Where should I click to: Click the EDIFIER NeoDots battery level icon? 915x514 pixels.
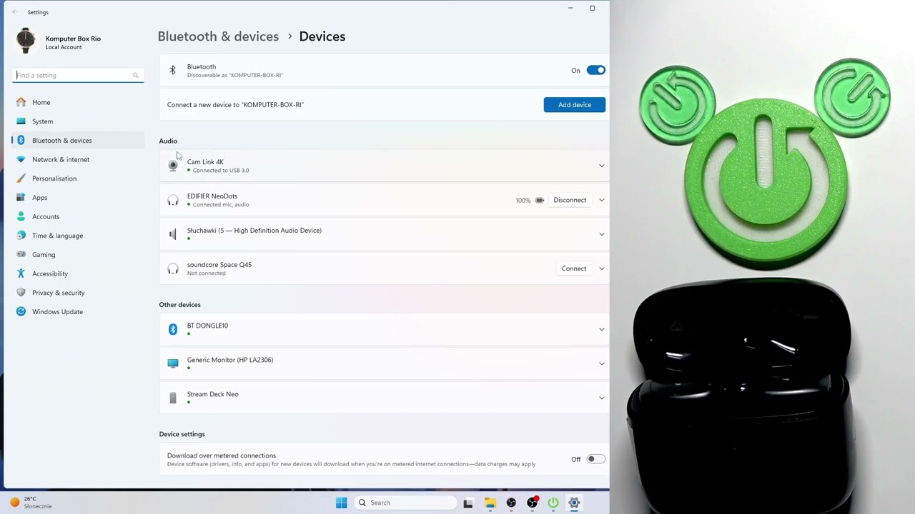[x=540, y=201]
